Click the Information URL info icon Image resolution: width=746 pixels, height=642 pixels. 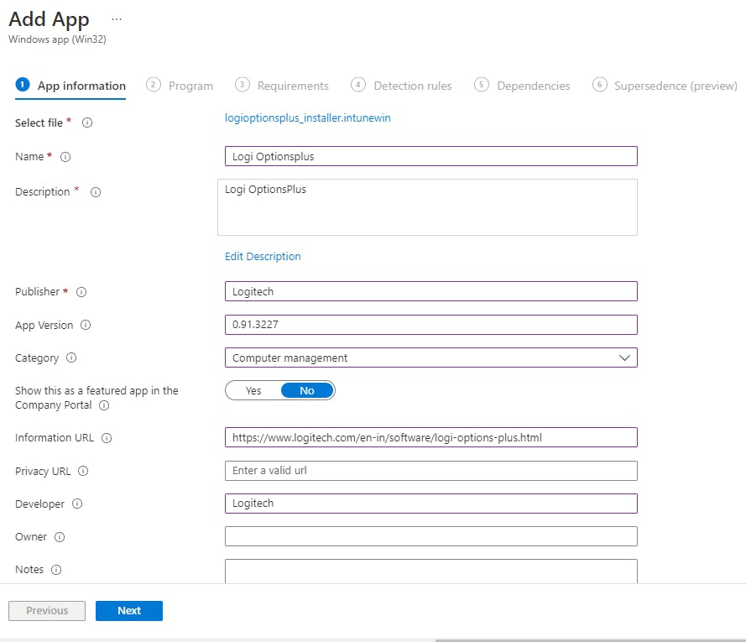coord(107,438)
